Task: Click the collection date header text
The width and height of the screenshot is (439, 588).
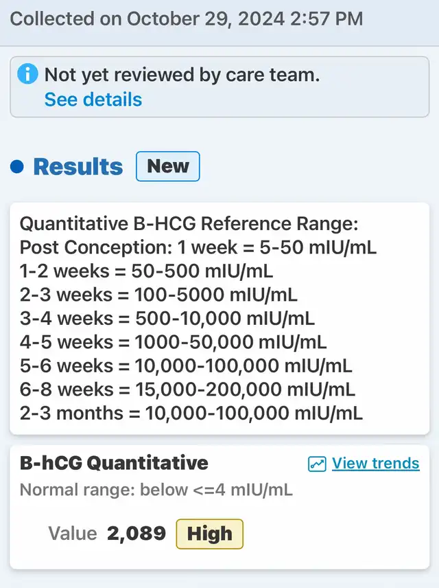Action: [x=186, y=19]
